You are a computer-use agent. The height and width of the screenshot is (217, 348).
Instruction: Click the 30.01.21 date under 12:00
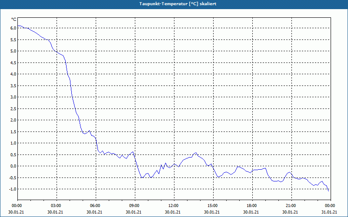(x=173, y=212)
